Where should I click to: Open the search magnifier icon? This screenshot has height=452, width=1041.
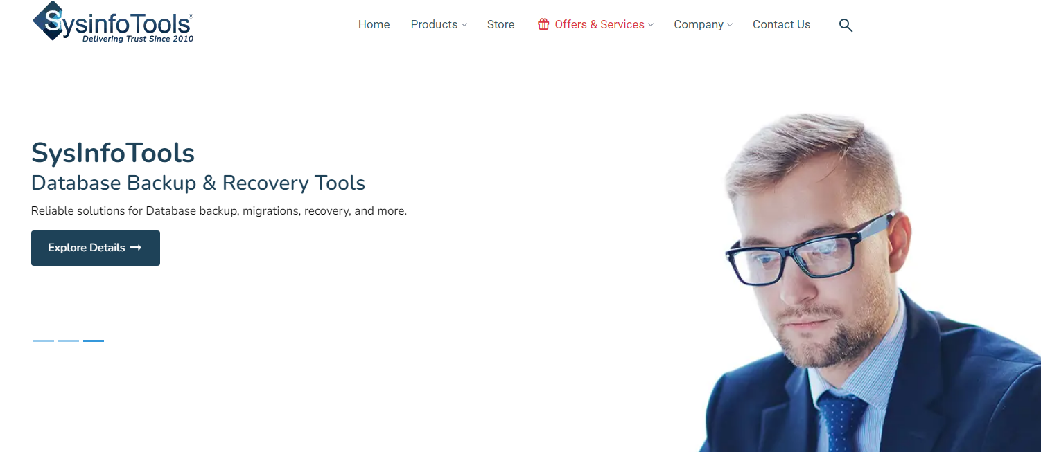[x=846, y=25]
